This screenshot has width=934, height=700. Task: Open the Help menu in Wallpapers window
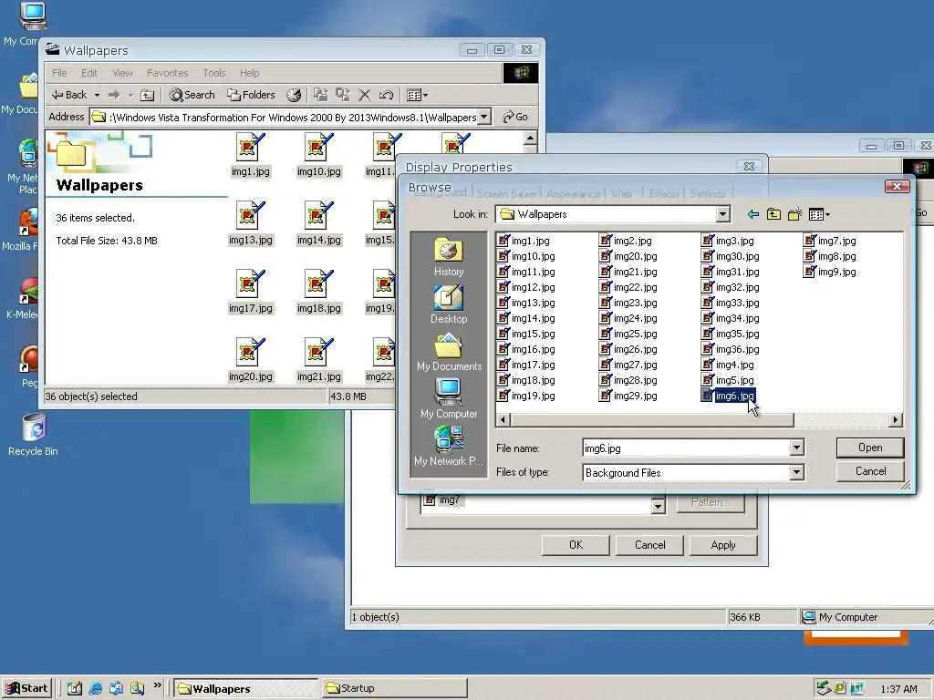250,73
